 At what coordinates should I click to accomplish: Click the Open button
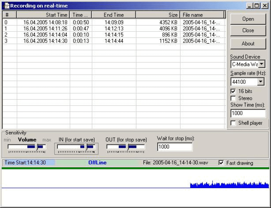click(248, 19)
